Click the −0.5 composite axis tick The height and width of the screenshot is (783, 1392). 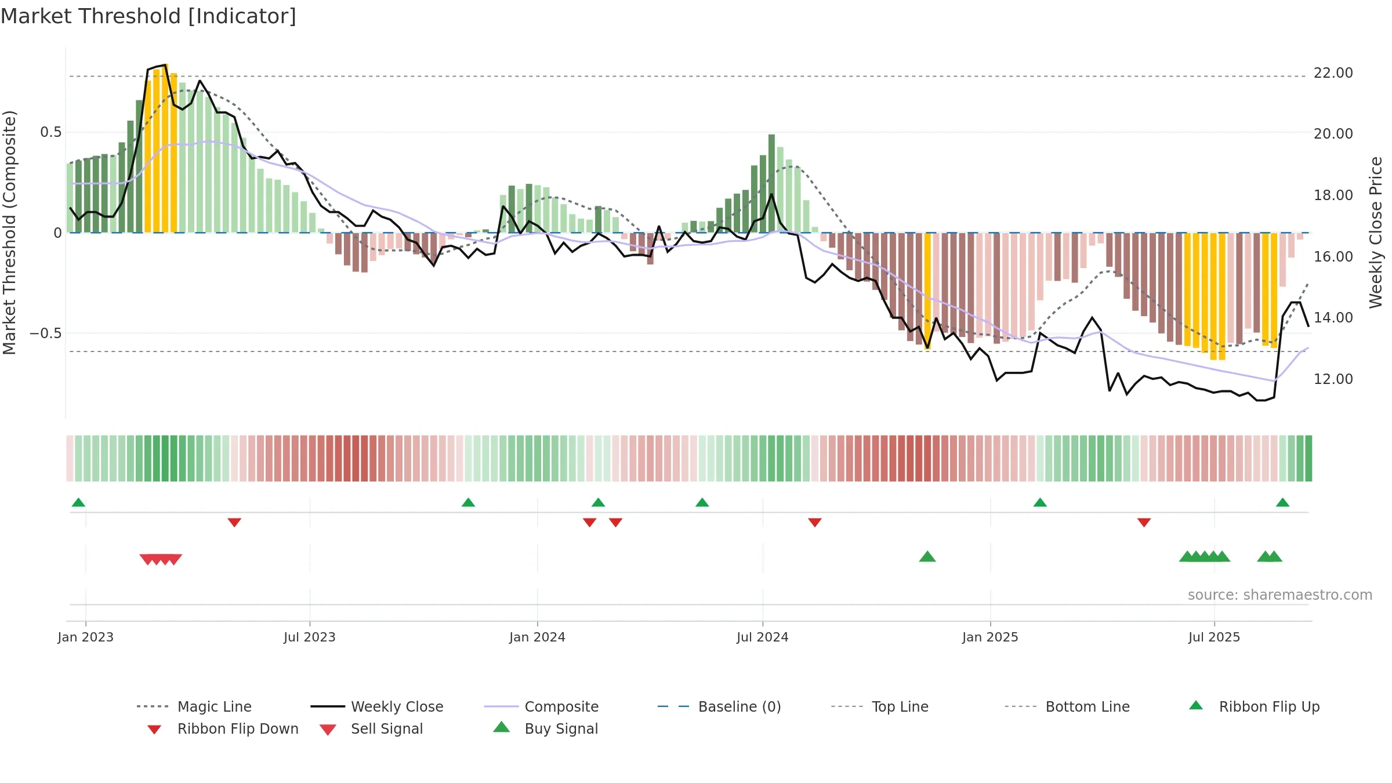click(x=45, y=333)
